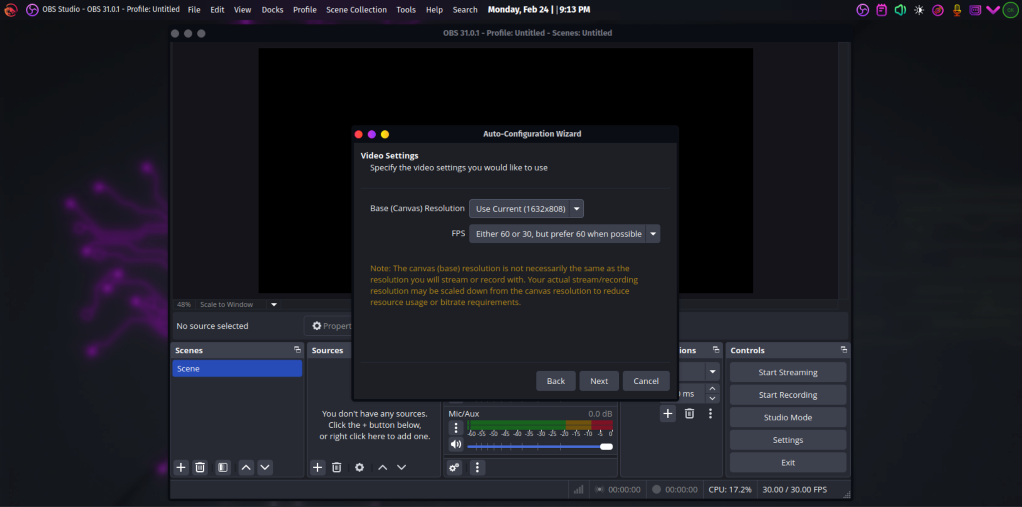1022x507 pixels.
Task: Click the Start Recording button
Action: tap(787, 394)
